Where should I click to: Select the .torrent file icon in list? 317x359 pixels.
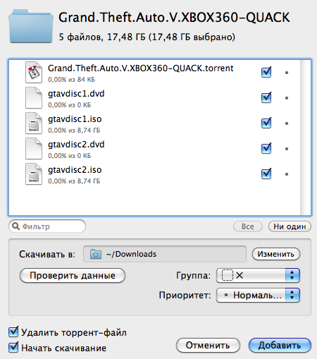coord(34,73)
